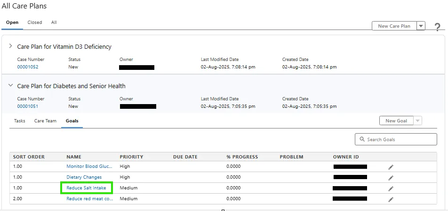Open case number 00001052 link
Viewport: 448px width, 211px height.
28,67
